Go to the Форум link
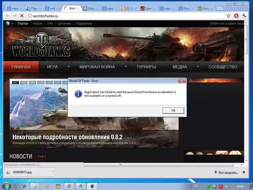This screenshot has height=190, width=253. [x=38, y=23]
